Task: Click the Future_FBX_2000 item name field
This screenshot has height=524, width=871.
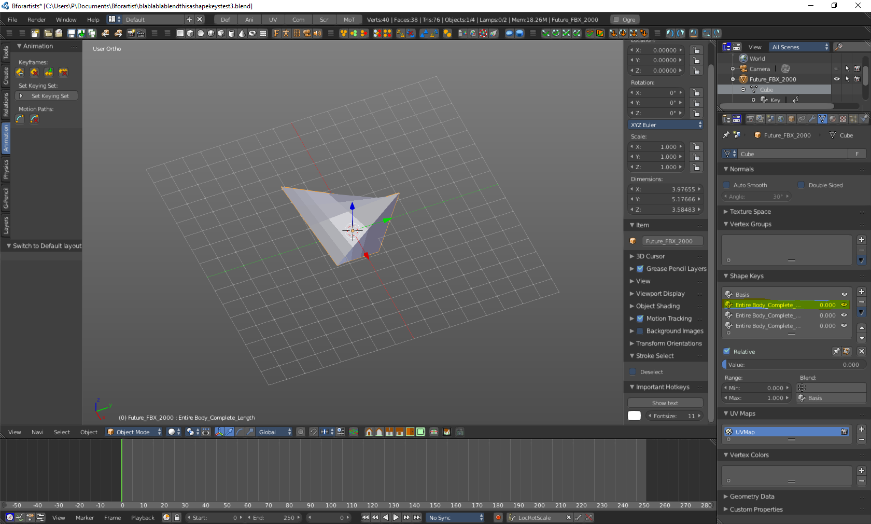Action: pyautogui.click(x=672, y=241)
